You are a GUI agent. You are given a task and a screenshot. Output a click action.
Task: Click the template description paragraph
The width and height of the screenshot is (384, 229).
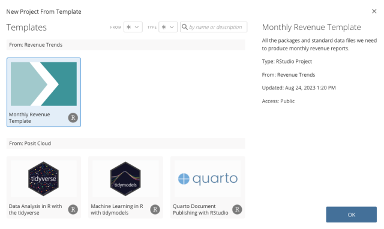[x=319, y=44]
